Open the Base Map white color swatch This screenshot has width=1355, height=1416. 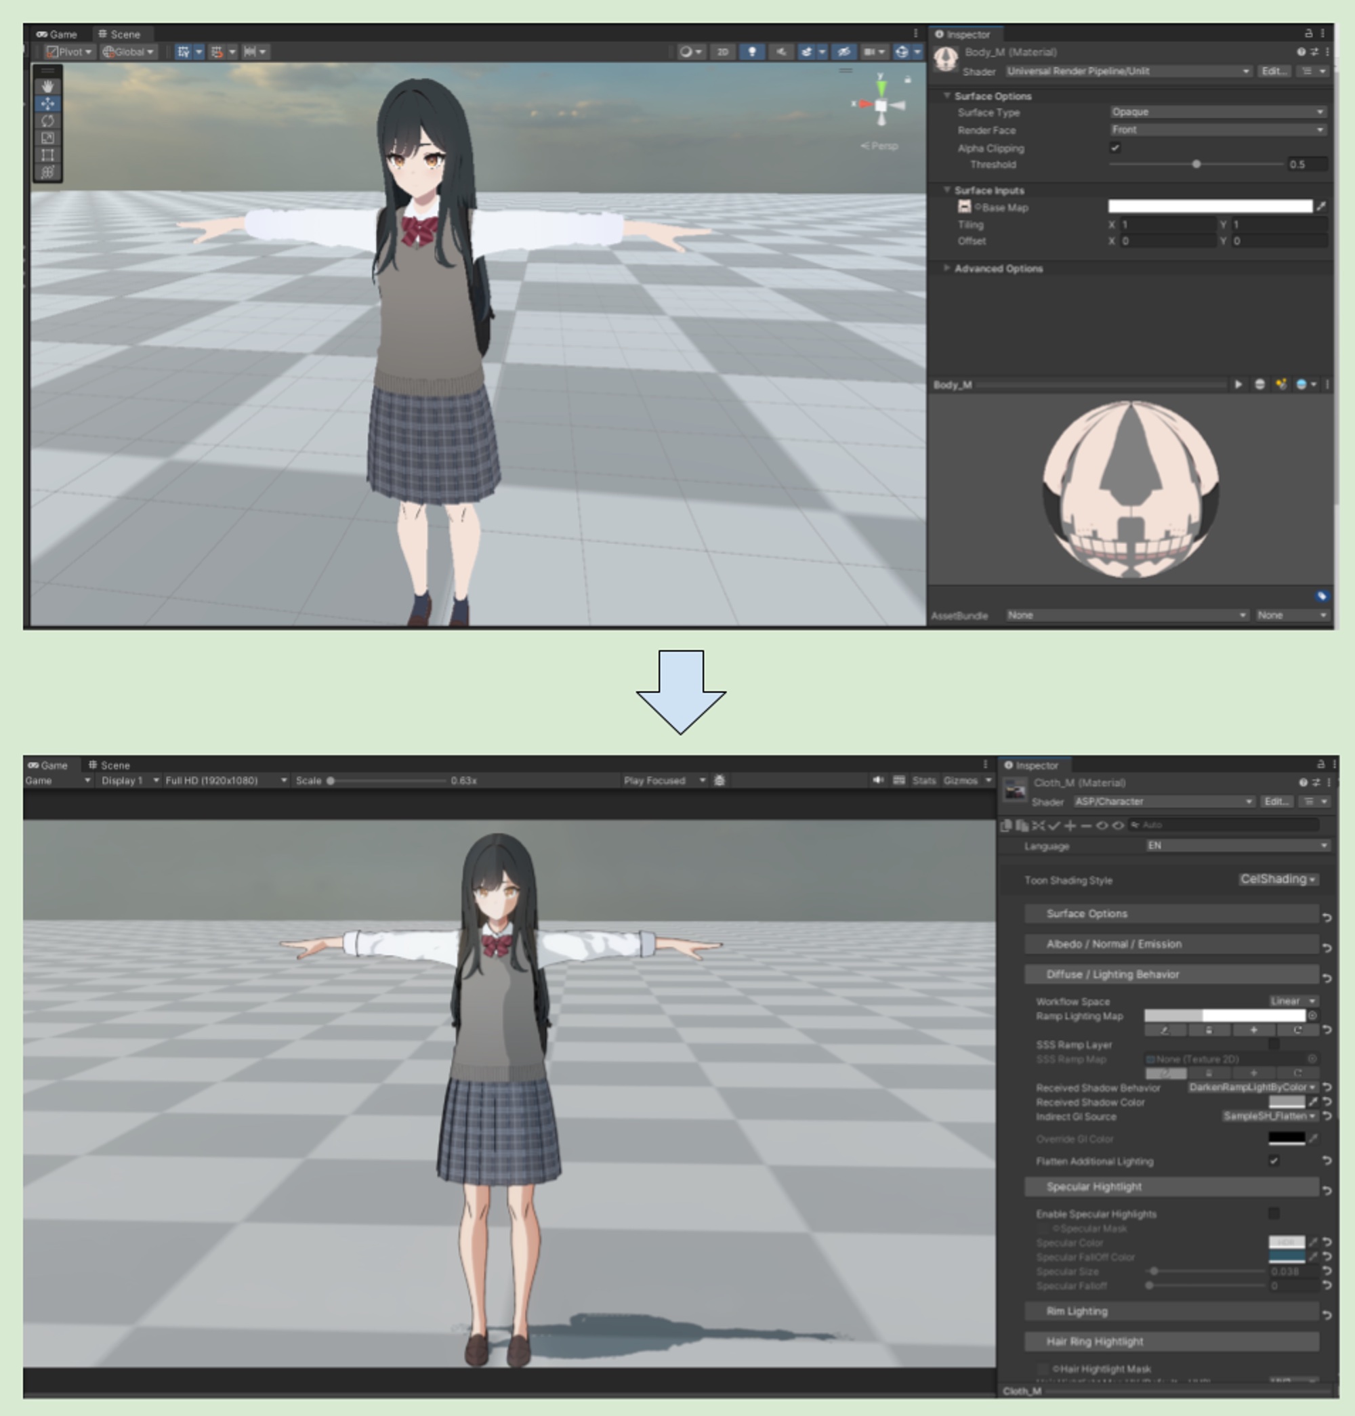(1210, 207)
